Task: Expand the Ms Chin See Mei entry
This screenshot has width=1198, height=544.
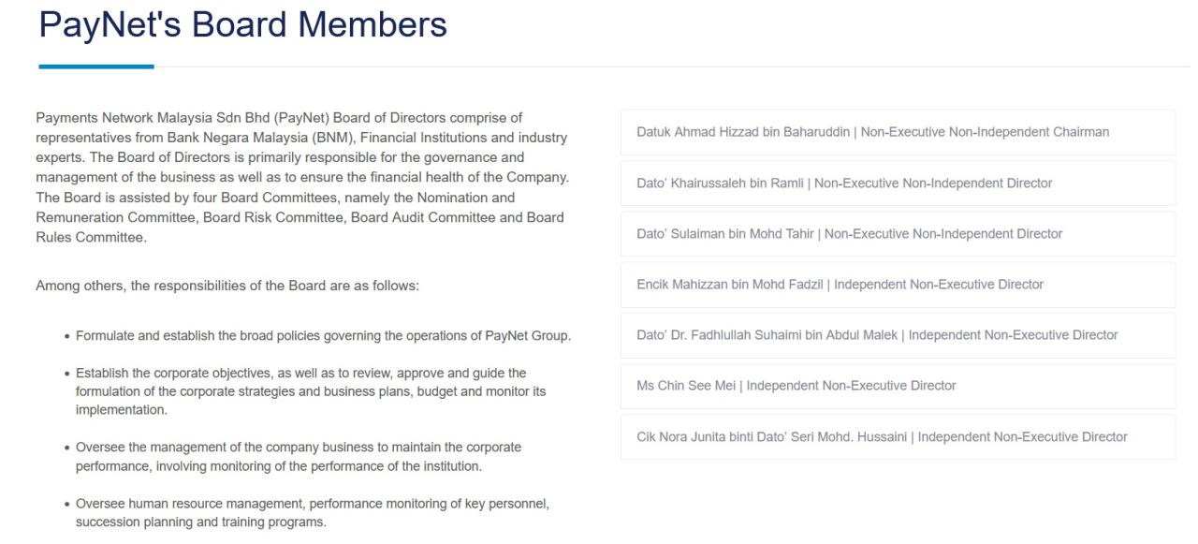Action: 796,386
